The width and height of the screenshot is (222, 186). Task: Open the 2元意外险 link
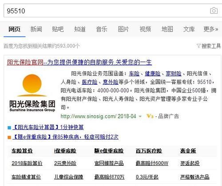pyautogui.click(x=65, y=163)
